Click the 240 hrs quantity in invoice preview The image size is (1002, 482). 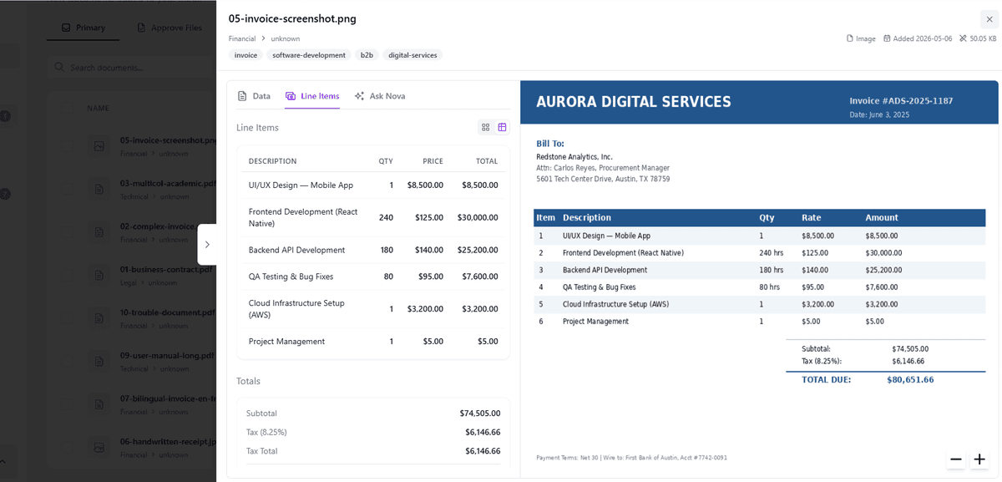pos(771,253)
